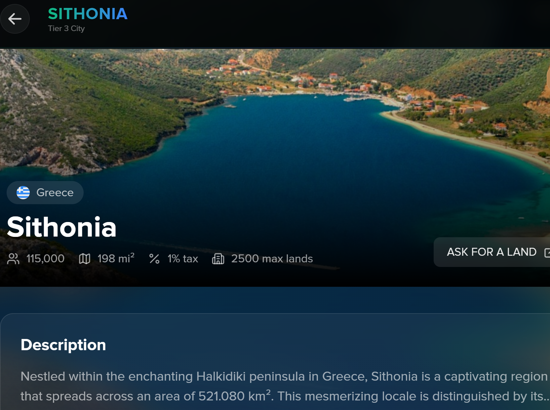Expand the truncated description paragraph text

(x=544, y=396)
